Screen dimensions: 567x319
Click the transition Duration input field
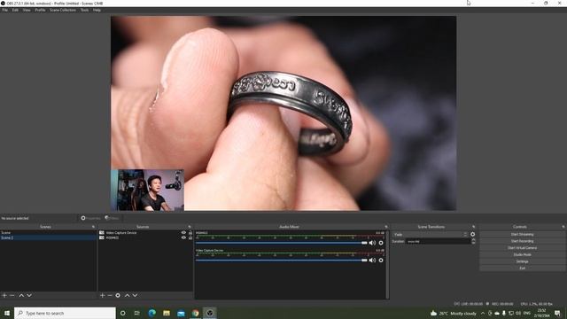point(438,241)
